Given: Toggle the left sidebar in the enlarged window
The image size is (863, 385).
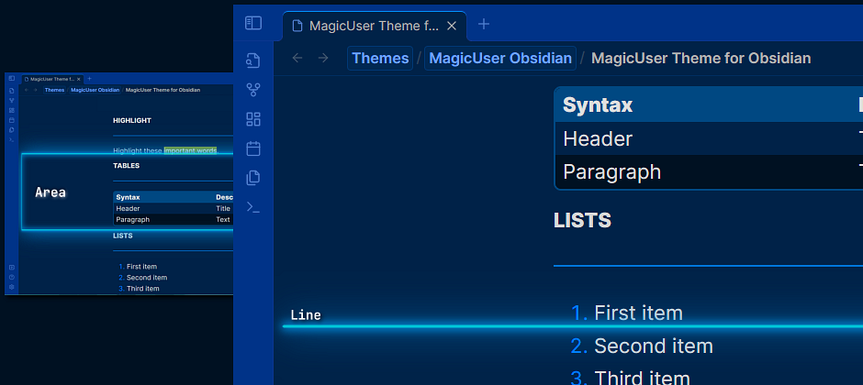Looking at the screenshot, I should [253, 23].
